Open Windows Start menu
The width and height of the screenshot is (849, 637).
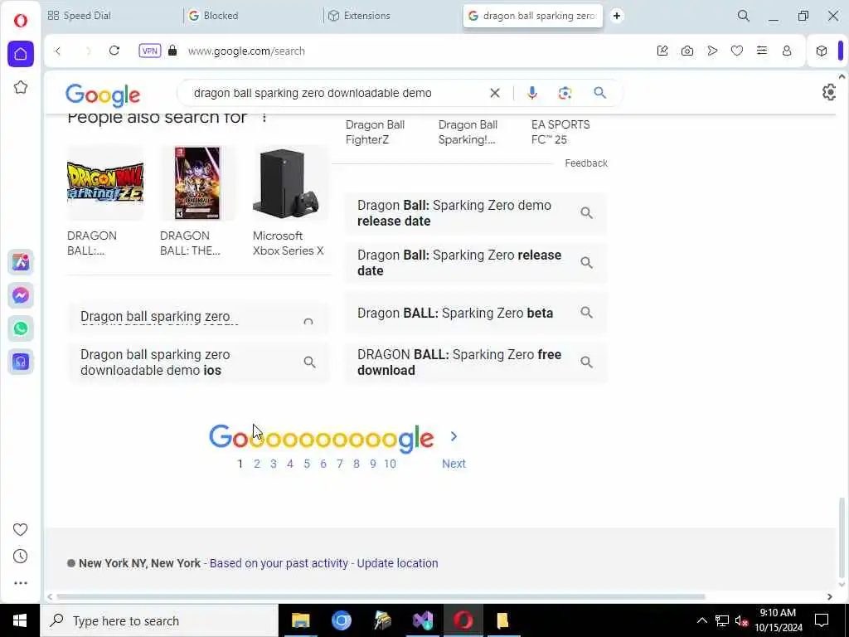click(20, 620)
